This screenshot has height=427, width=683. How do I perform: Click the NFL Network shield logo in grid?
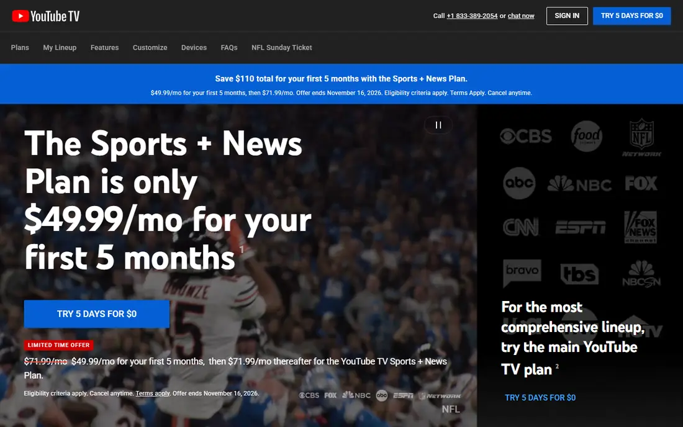coord(641,138)
